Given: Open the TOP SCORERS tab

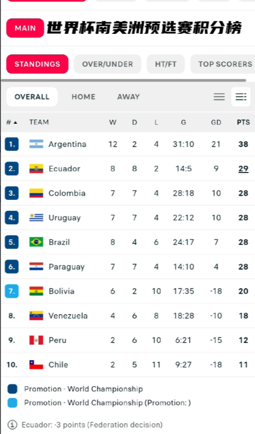Looking at the screenshot, I should pos(223,64).
